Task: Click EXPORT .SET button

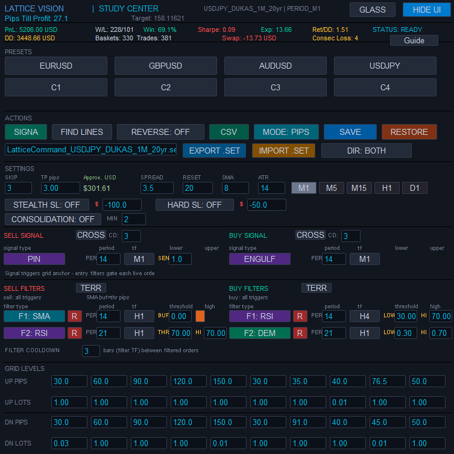Action: (x=214, y=151)
